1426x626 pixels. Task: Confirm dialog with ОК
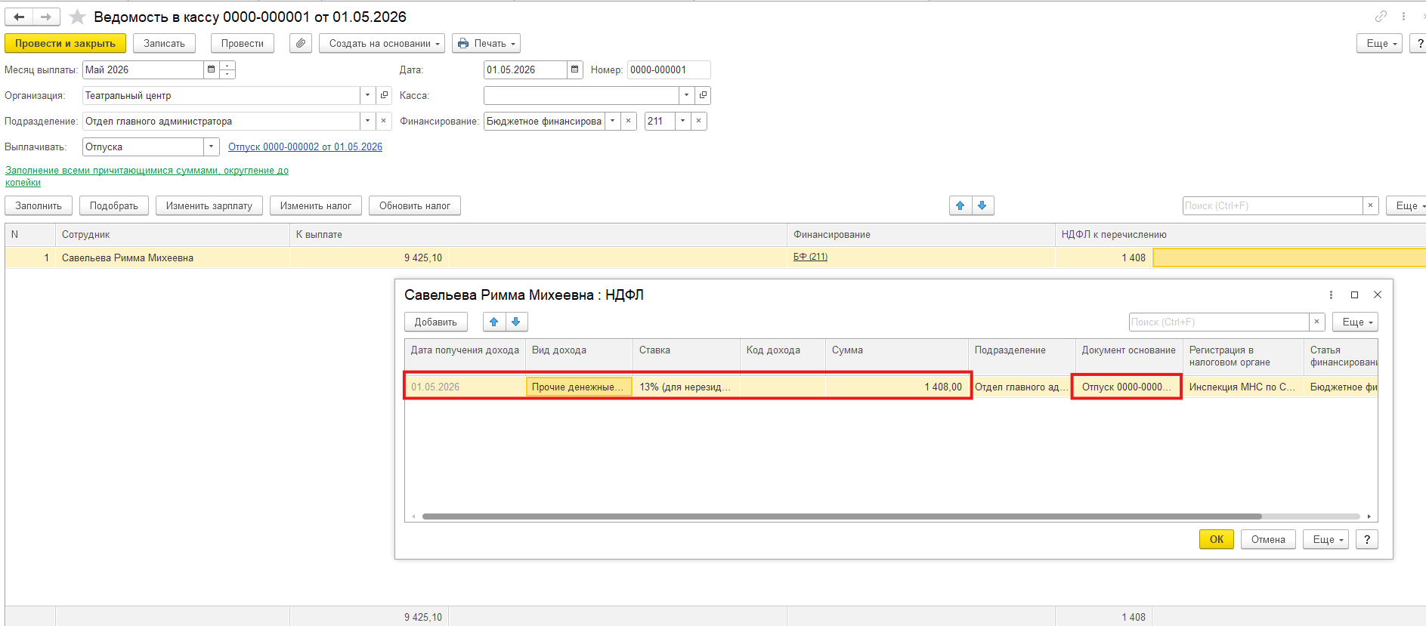pos(1217,539)
